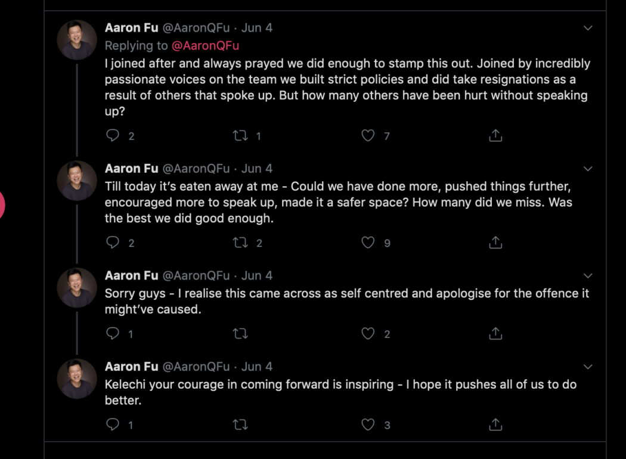Image resolution: width=626 pixels, height=459 pixels.
Task: Retweet the apology tweet
Action: (240, 333)
